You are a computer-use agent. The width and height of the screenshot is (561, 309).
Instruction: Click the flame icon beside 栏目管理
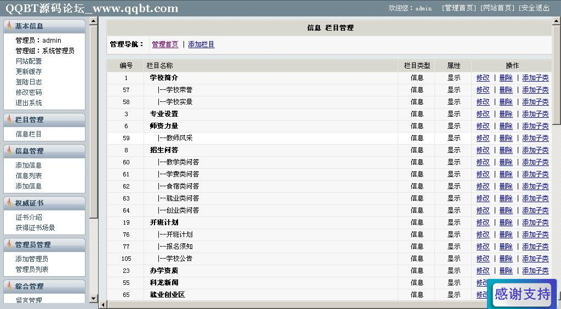pyautogui.click(x=9, y=119)
